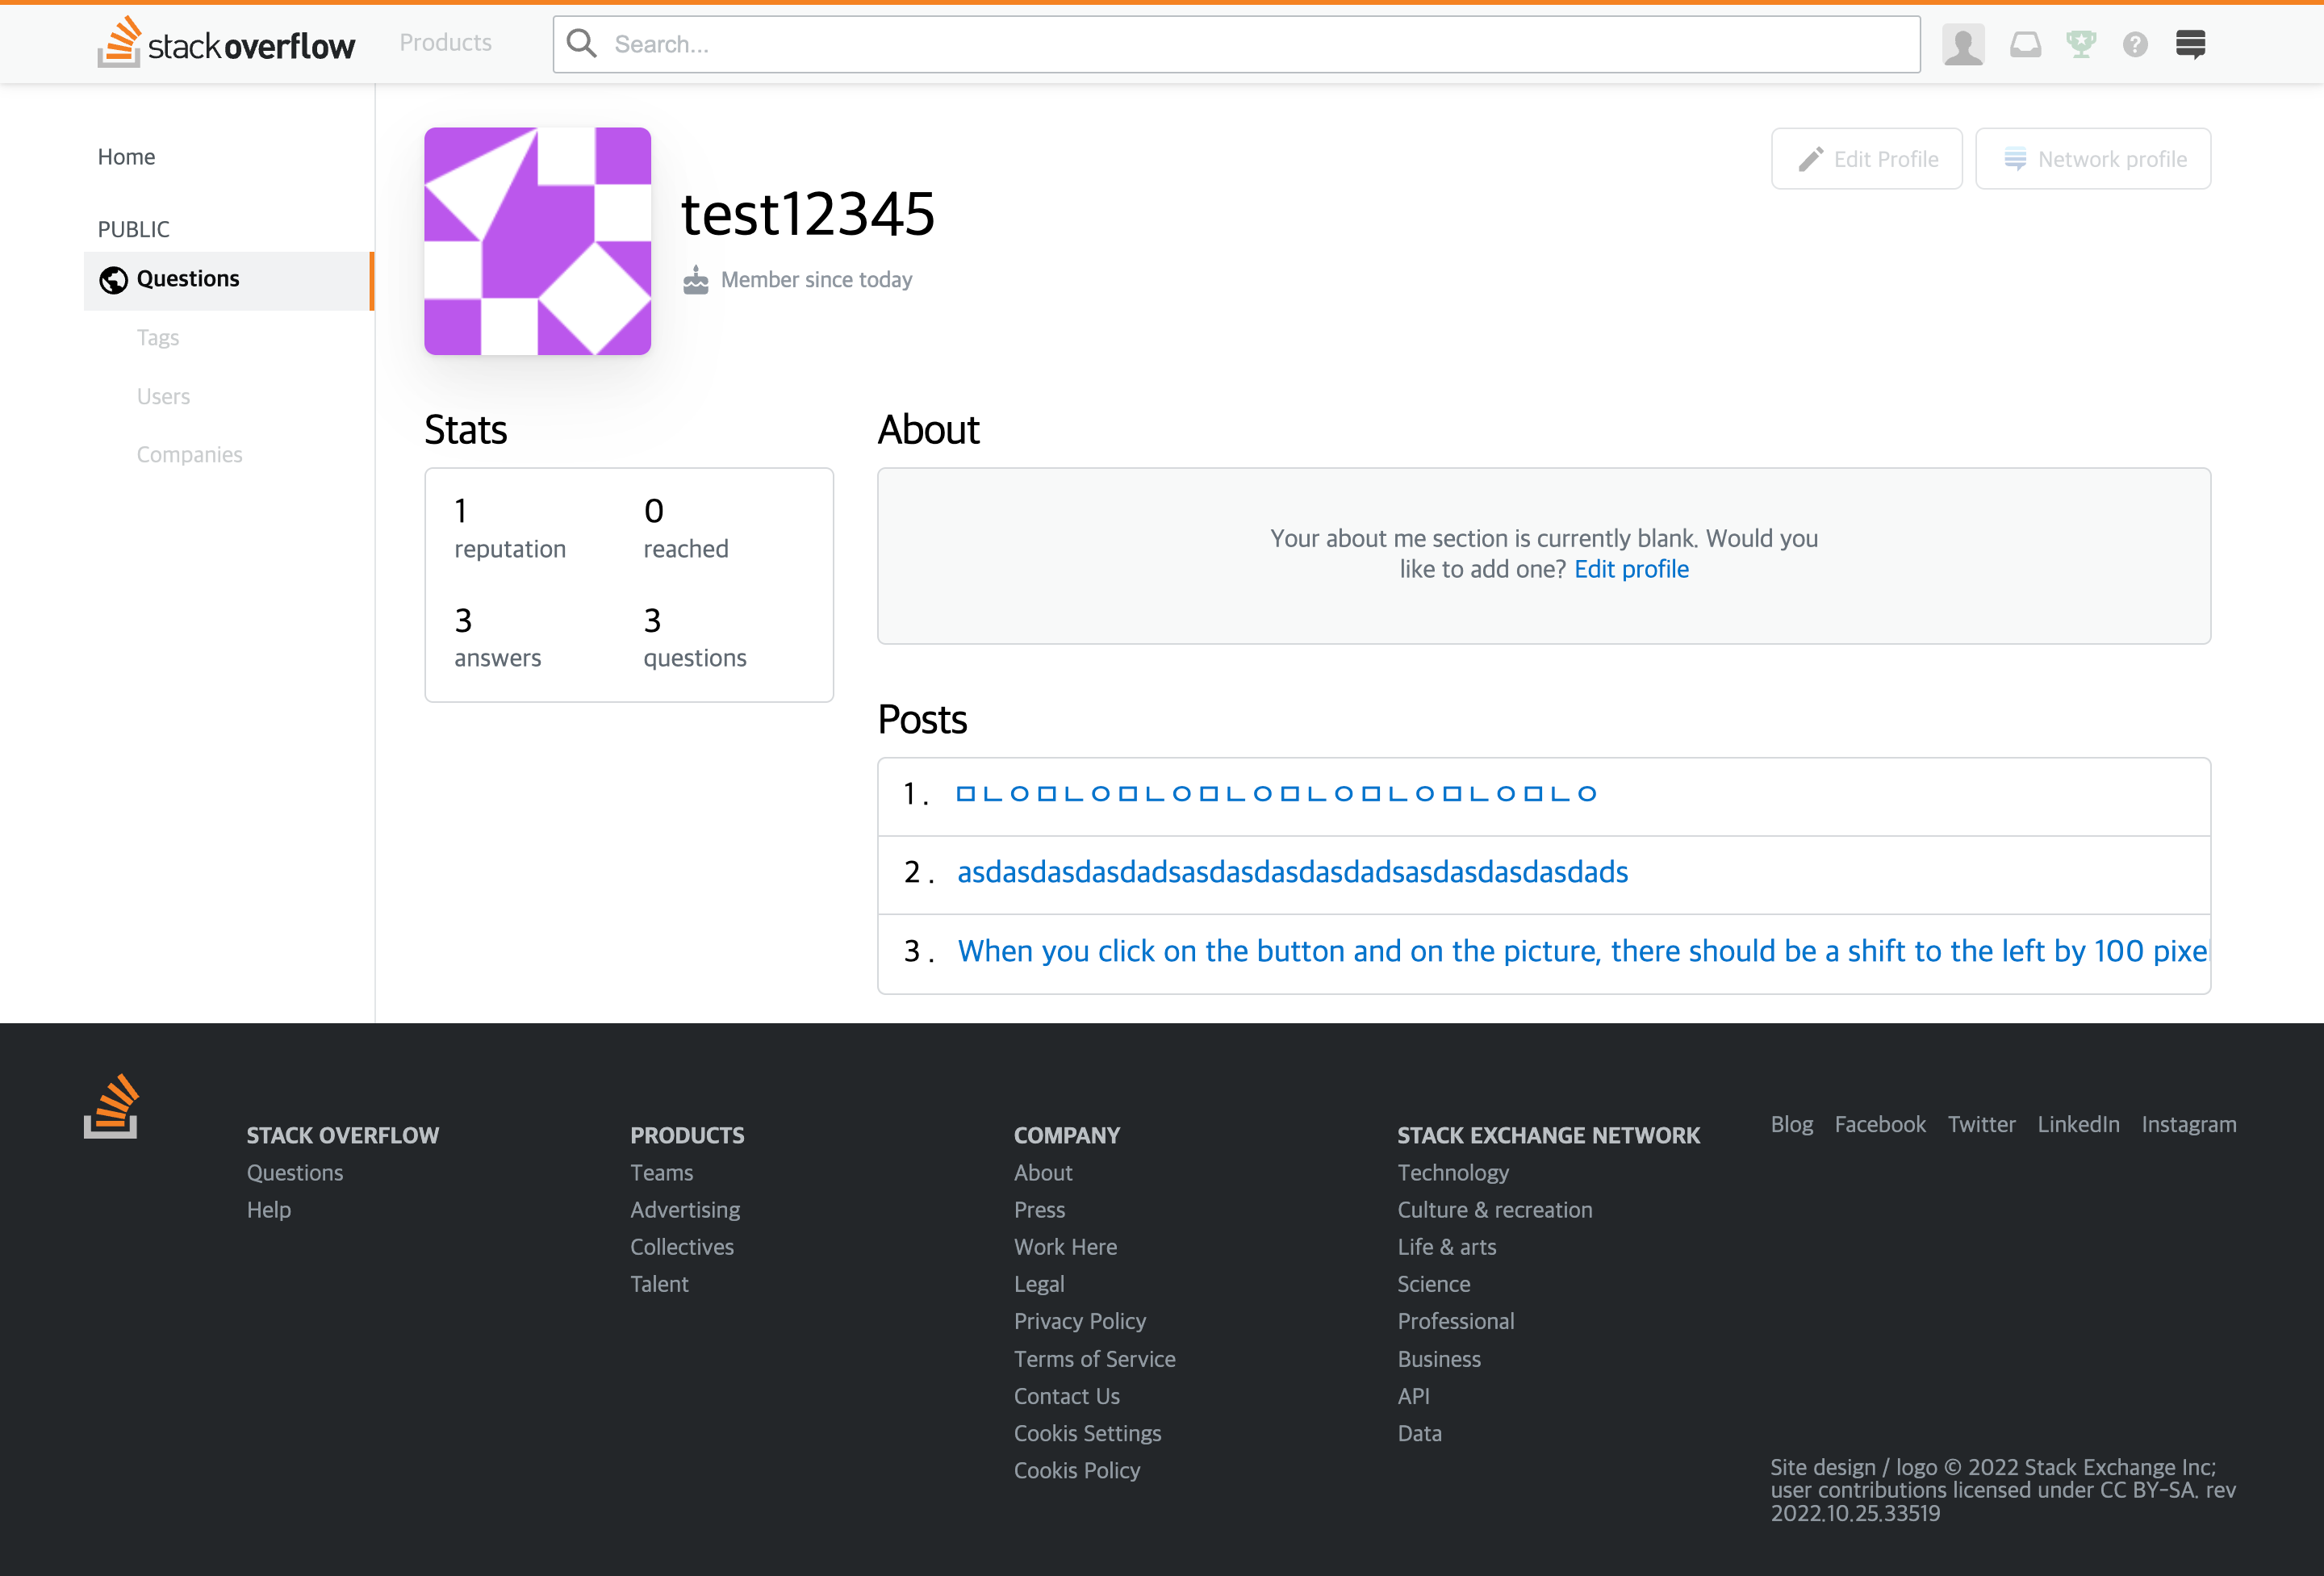Open Privacy Policy in the footer
The image size is (2324, 1576).
pos(1079,1321)
